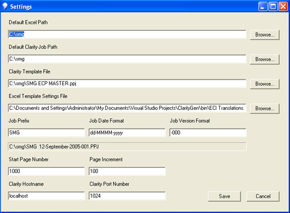Click the lightbulb icon in the title bar
Screen dimensions: 290x213
[x=5, y=6]
